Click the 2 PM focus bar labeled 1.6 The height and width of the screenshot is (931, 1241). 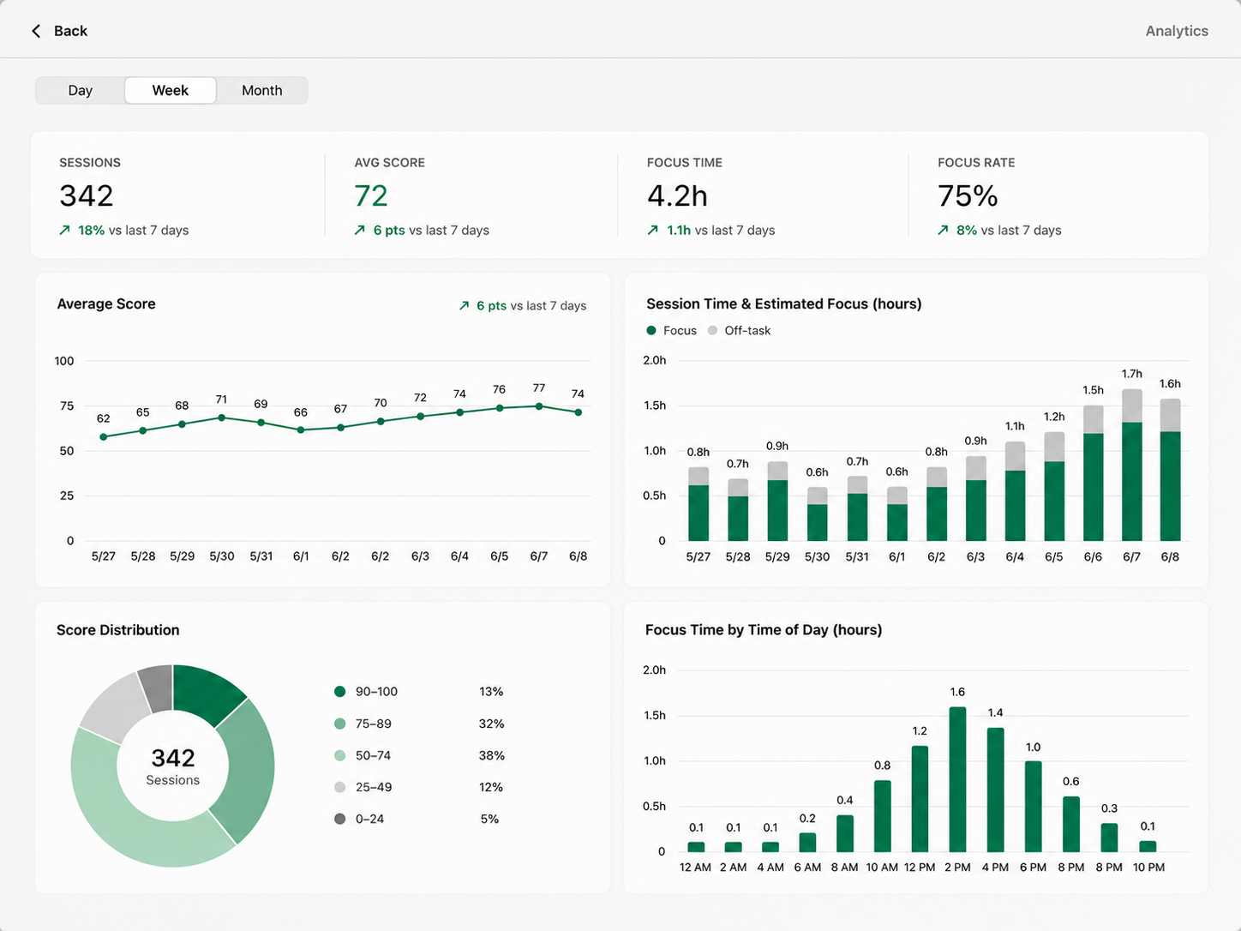(x=957, y=779)
